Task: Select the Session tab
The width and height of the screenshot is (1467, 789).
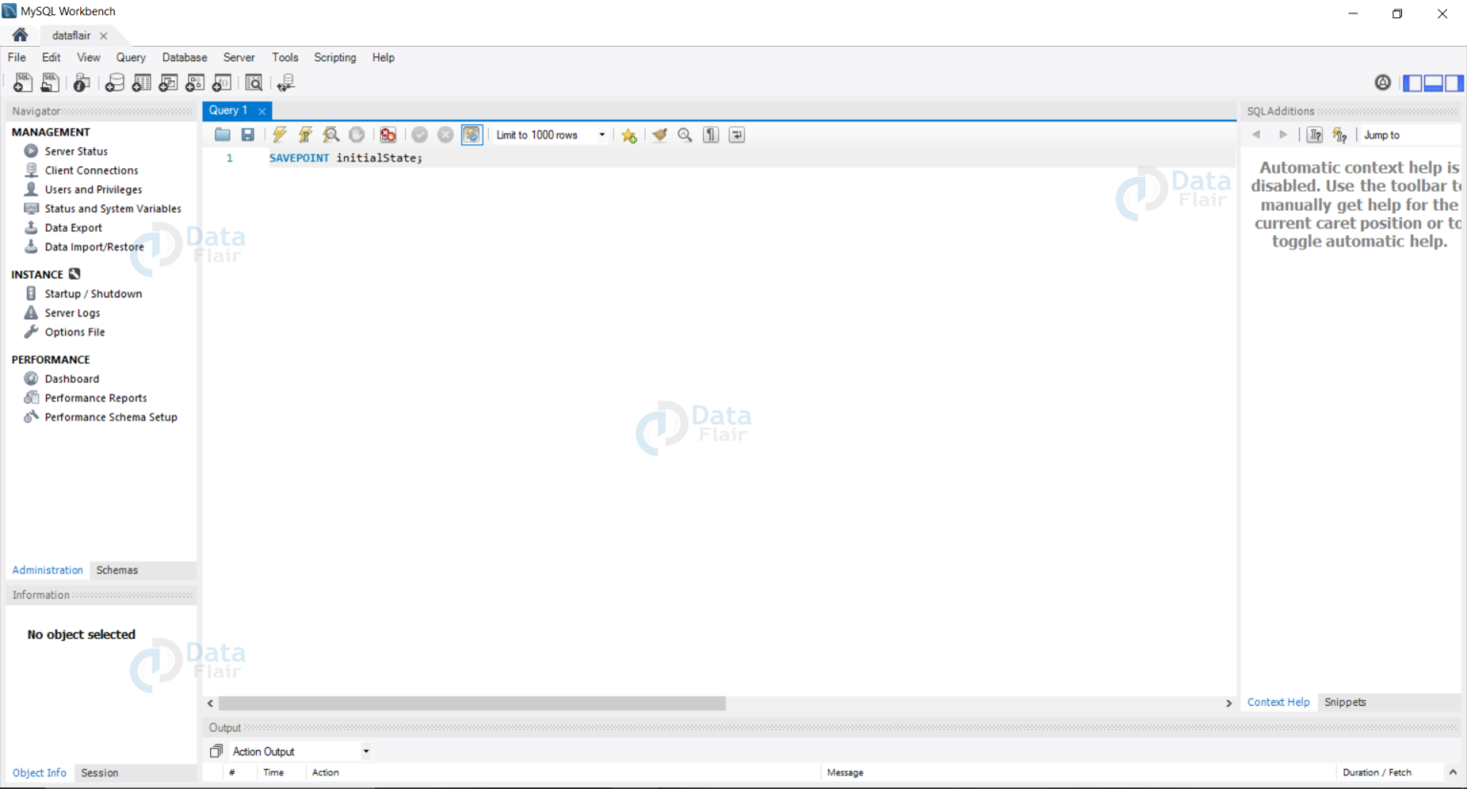Action: click(x=99, y=773)
